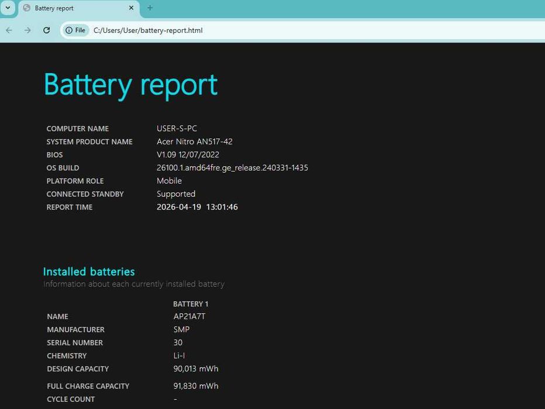Click the connected standby value Supported

[176, 194]
